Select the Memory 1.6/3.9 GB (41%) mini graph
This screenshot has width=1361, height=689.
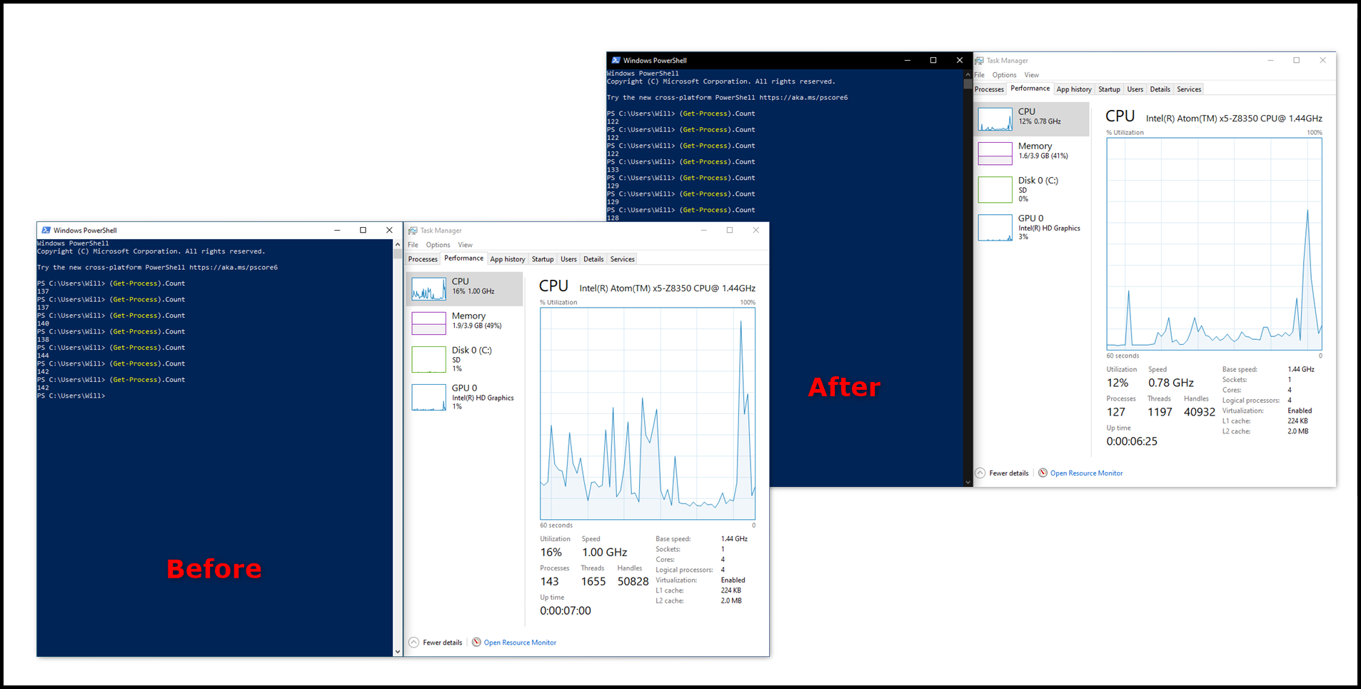(x=995, y=153)
